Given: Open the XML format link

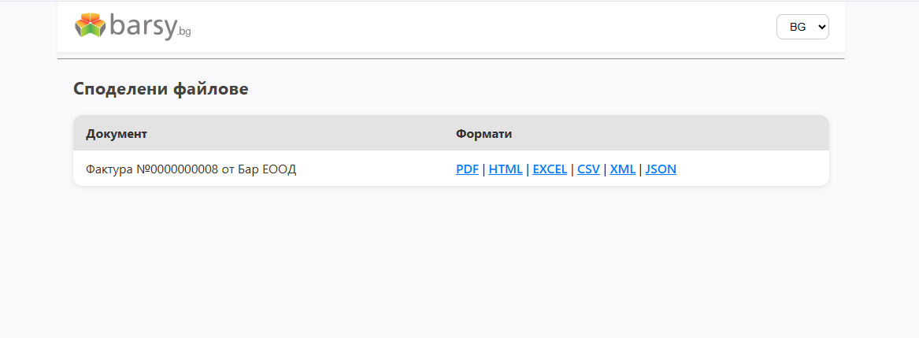Looking at the screenshot, I should pos(622,169).
